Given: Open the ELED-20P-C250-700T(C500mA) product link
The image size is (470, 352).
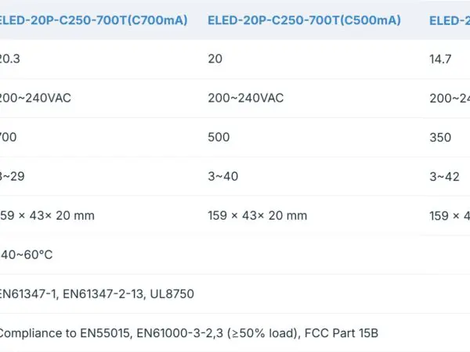Looking at the screenshot, I should (304, 20).
